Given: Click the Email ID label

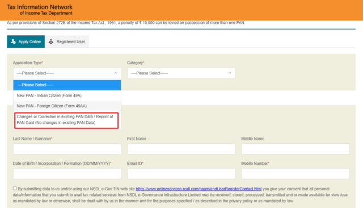Looking at the screenshot, I should (135, 164).
